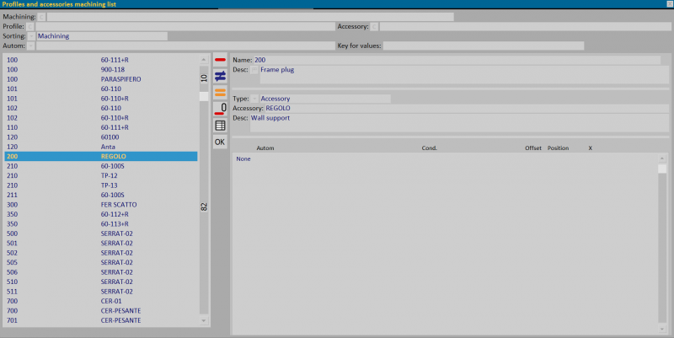Select list row 500 SERRAT-02
Screen dimensions: 674x338
[101, 233]
